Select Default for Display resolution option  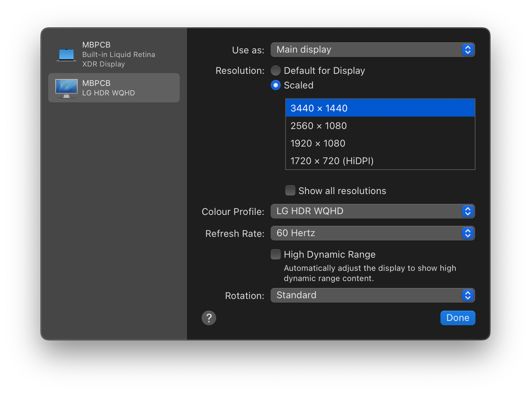[276, 71]
